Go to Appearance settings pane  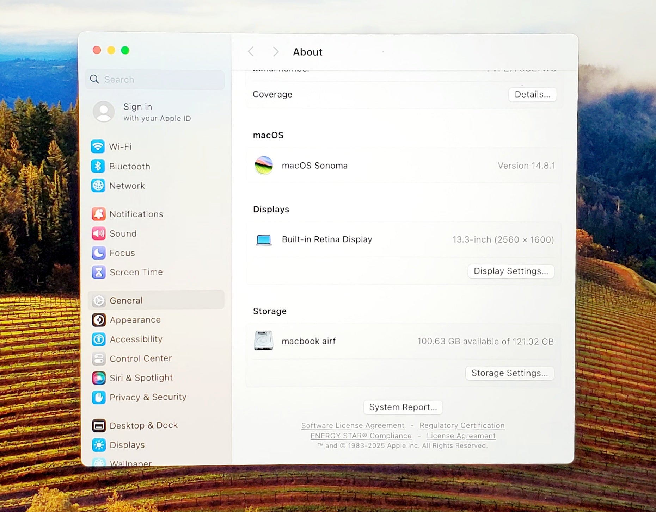(135, 320)
